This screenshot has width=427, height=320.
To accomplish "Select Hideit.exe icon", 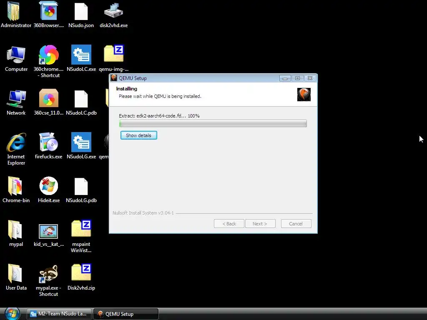I will point(48,186).
